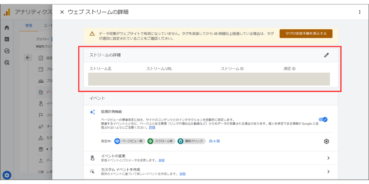
Task: Click the property access people icon
Action: pyautogui.click(x=41, y=81)
